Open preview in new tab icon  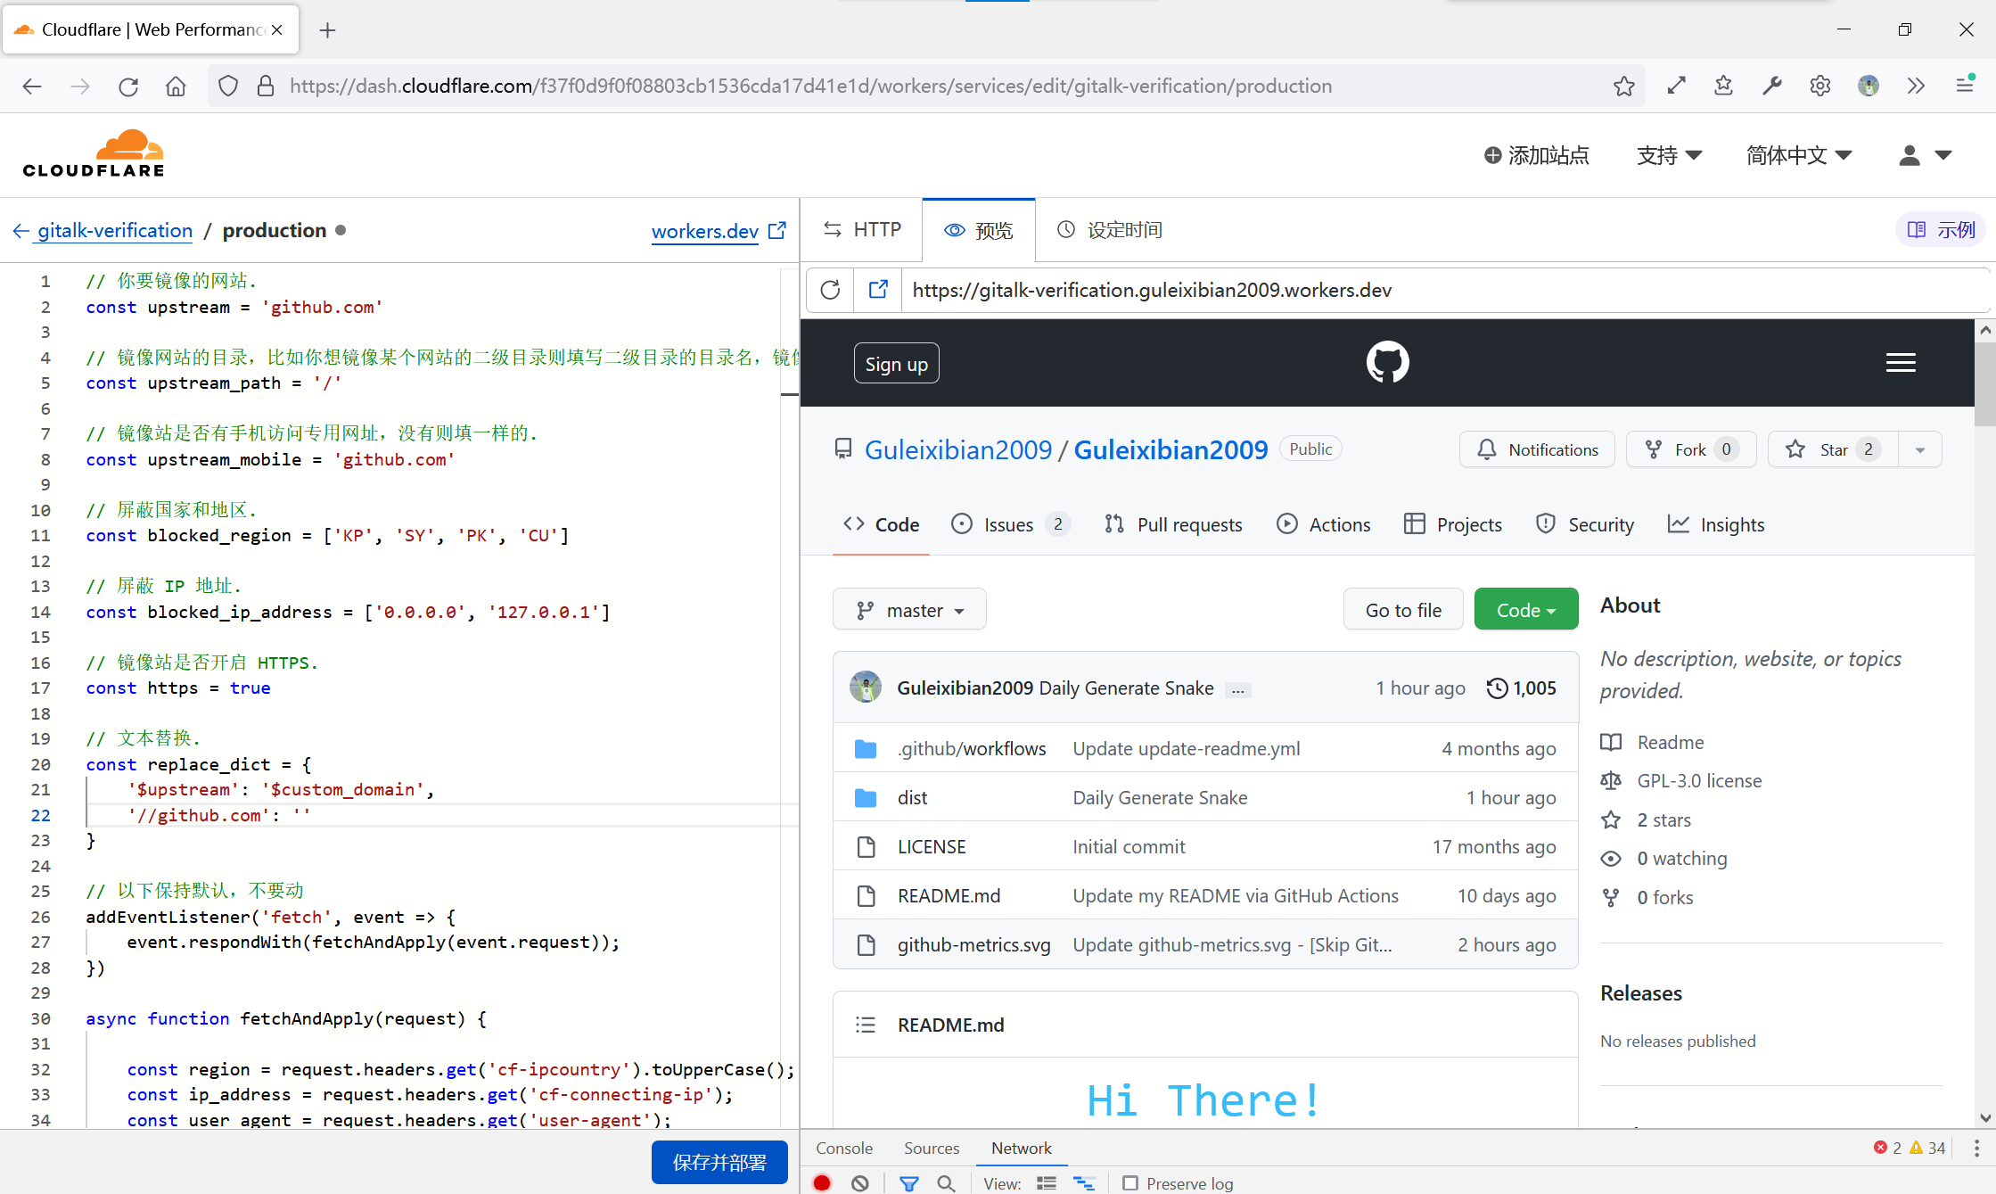tap(878, 290)
